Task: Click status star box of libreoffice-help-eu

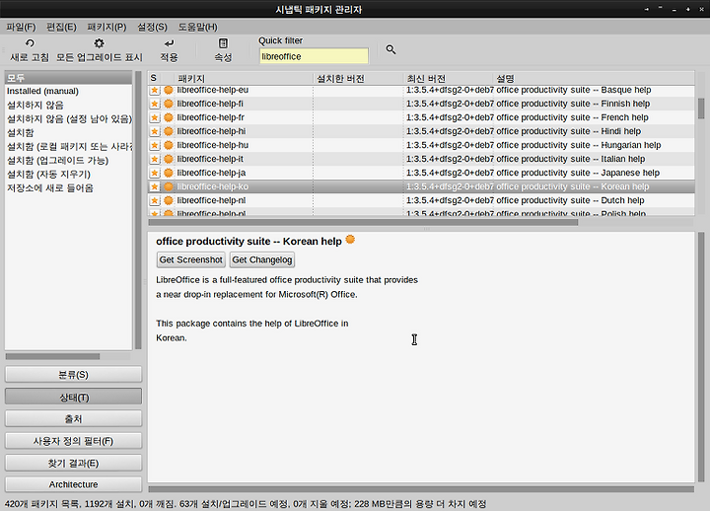Action: 155,90
